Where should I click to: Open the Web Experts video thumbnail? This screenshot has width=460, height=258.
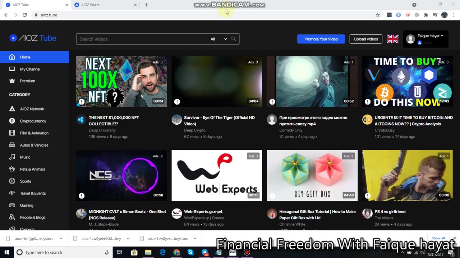(x=217, y=176)
